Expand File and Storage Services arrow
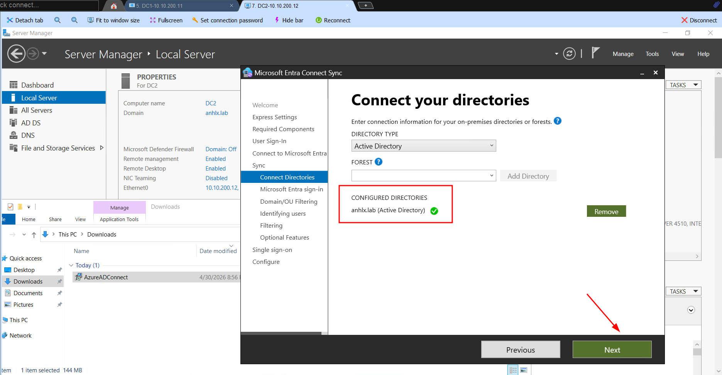Viewport: 722px width, 375px height. coord(102,148)
